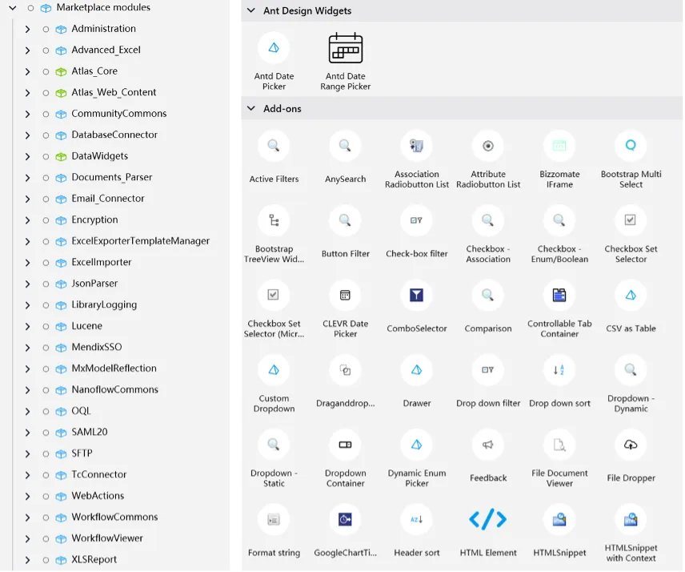This screenshot has width=685, height=572.
Task: Select the Attribute Radiobutton List icon
Action: 488,146
